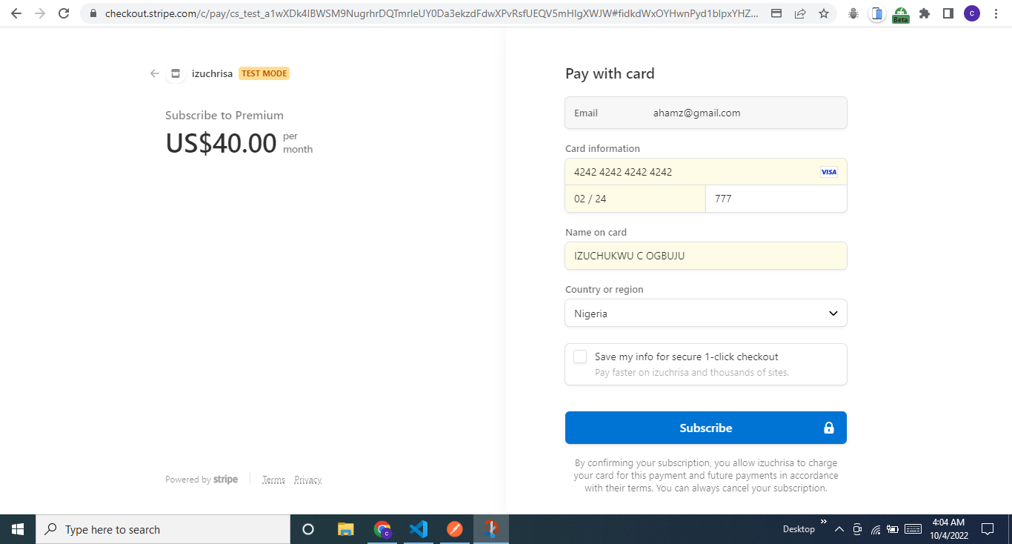Click the Subscribe button
This screenshot has width=1012, height=544.
click(x=705, y=428)
